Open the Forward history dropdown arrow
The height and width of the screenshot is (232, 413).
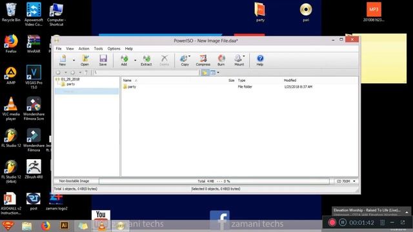pos(80,72)
